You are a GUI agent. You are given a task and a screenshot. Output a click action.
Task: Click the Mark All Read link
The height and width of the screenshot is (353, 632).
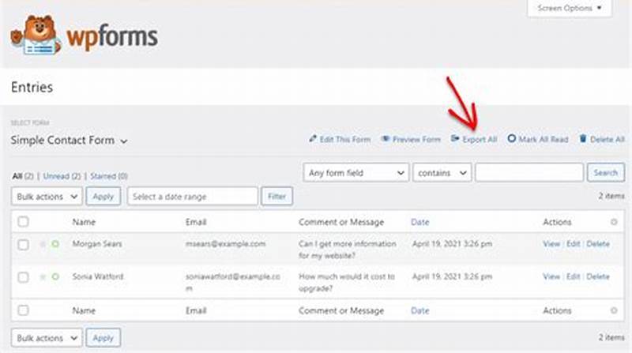(x=544, y=140)
